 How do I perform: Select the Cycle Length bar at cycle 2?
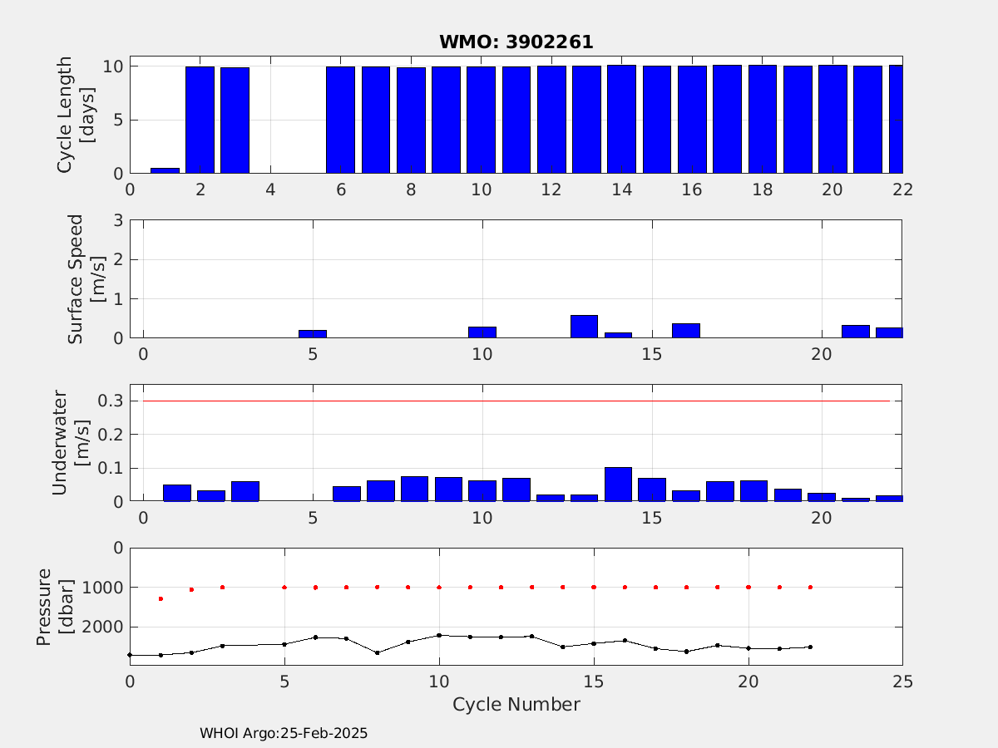click(x=200, y=121)
